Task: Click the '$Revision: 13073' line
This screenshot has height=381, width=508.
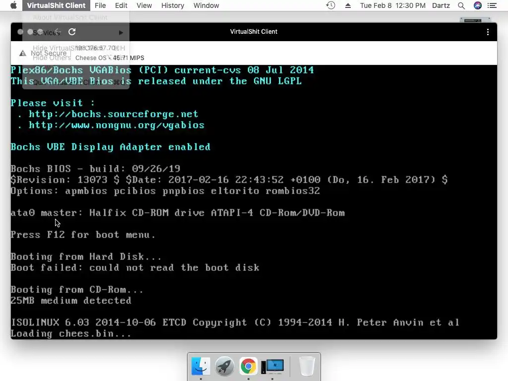Action: 229,180
